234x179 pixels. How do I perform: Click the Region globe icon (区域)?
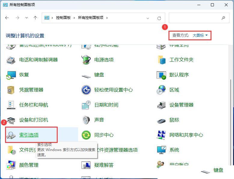coord(161,90)
